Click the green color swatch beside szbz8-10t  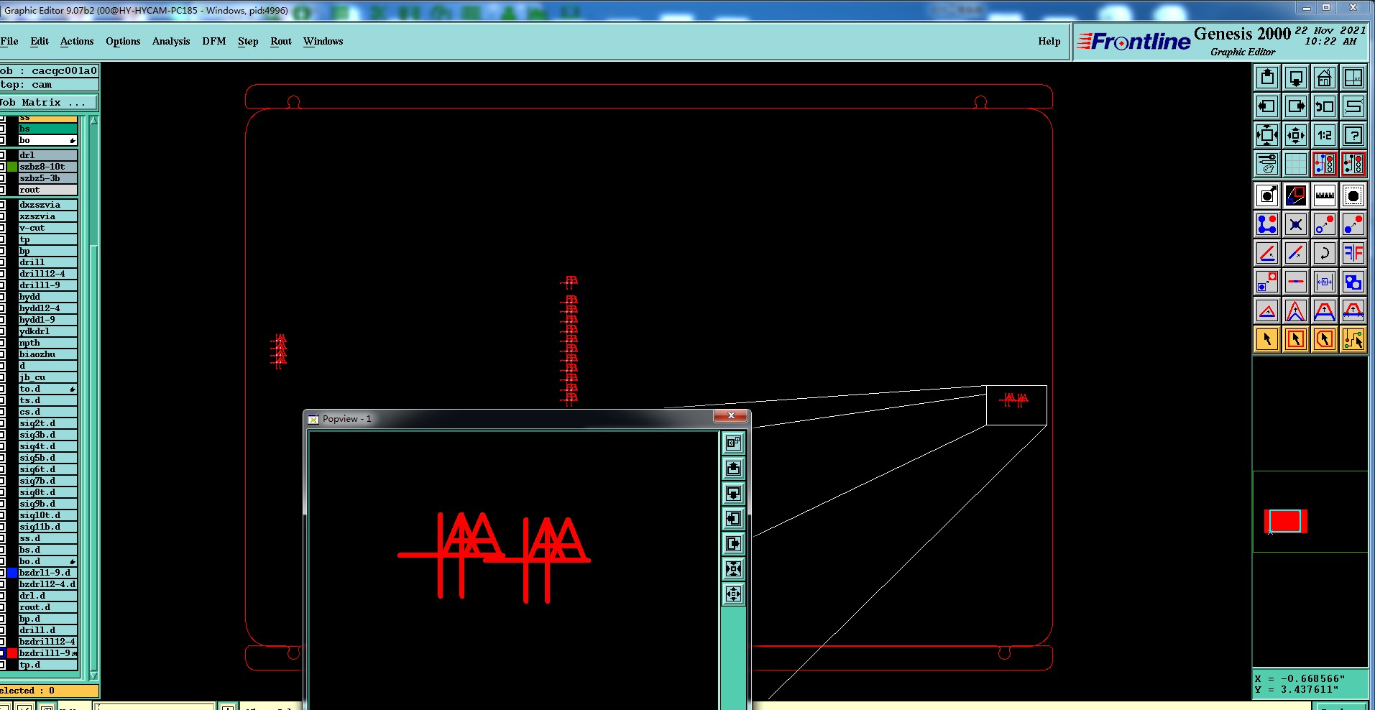pos(12,167)
